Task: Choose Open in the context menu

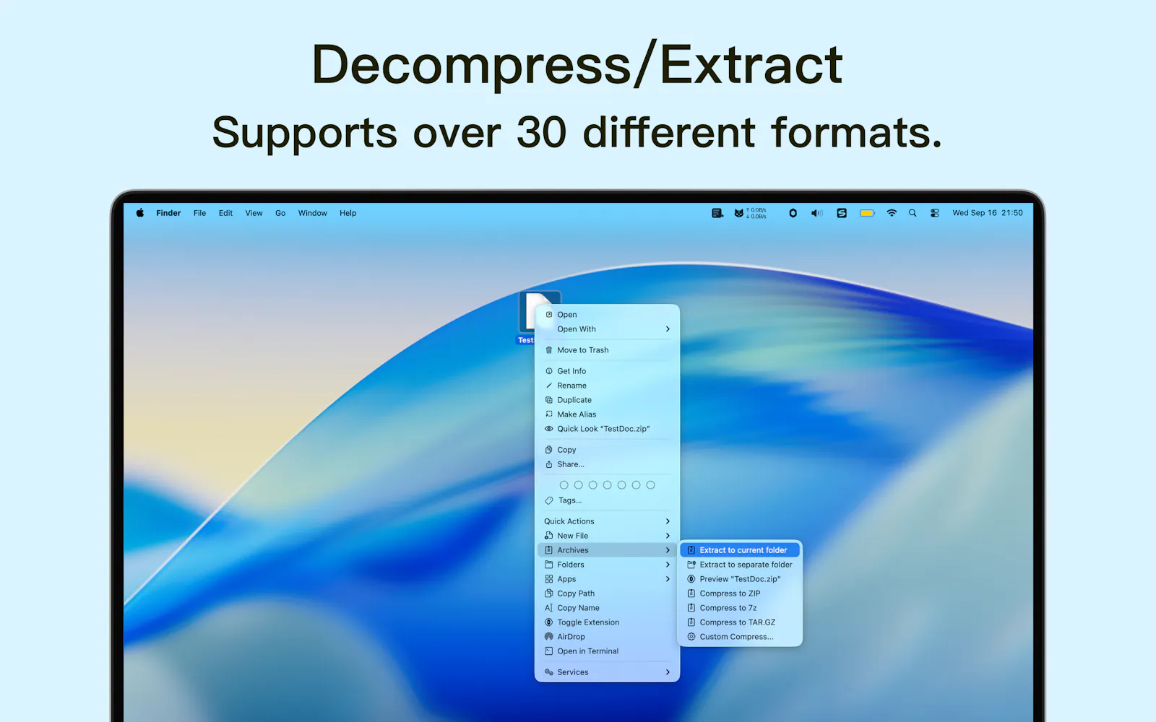Action: [x=607, y=315]
